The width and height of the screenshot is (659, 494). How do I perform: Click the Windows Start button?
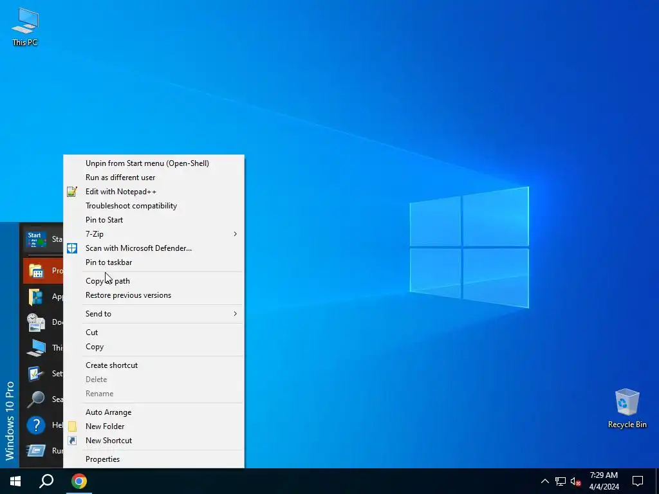pyautogui.click(x=15, y=481)
